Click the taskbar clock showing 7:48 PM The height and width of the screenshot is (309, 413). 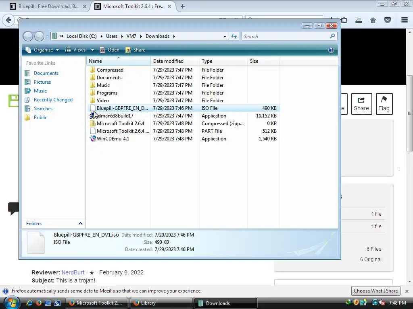click(x=397, y=303)
